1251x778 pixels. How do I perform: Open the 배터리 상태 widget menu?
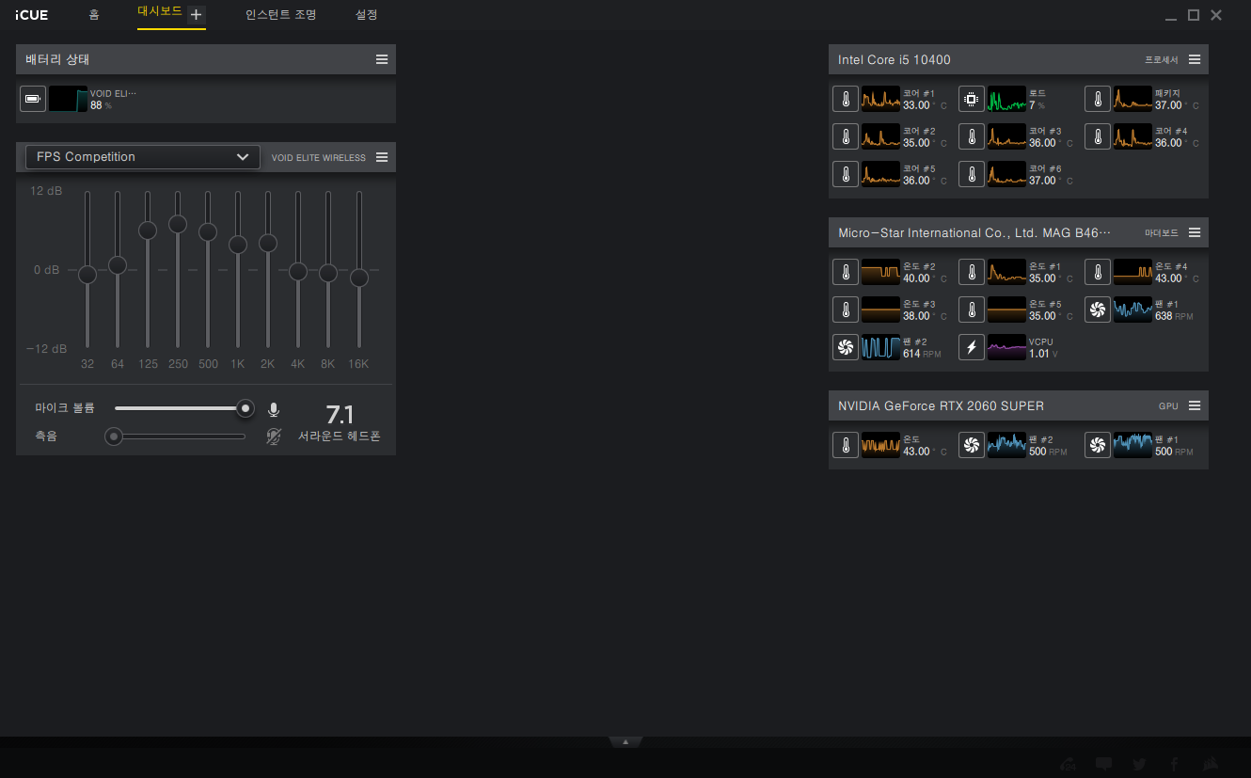point(382,59)
